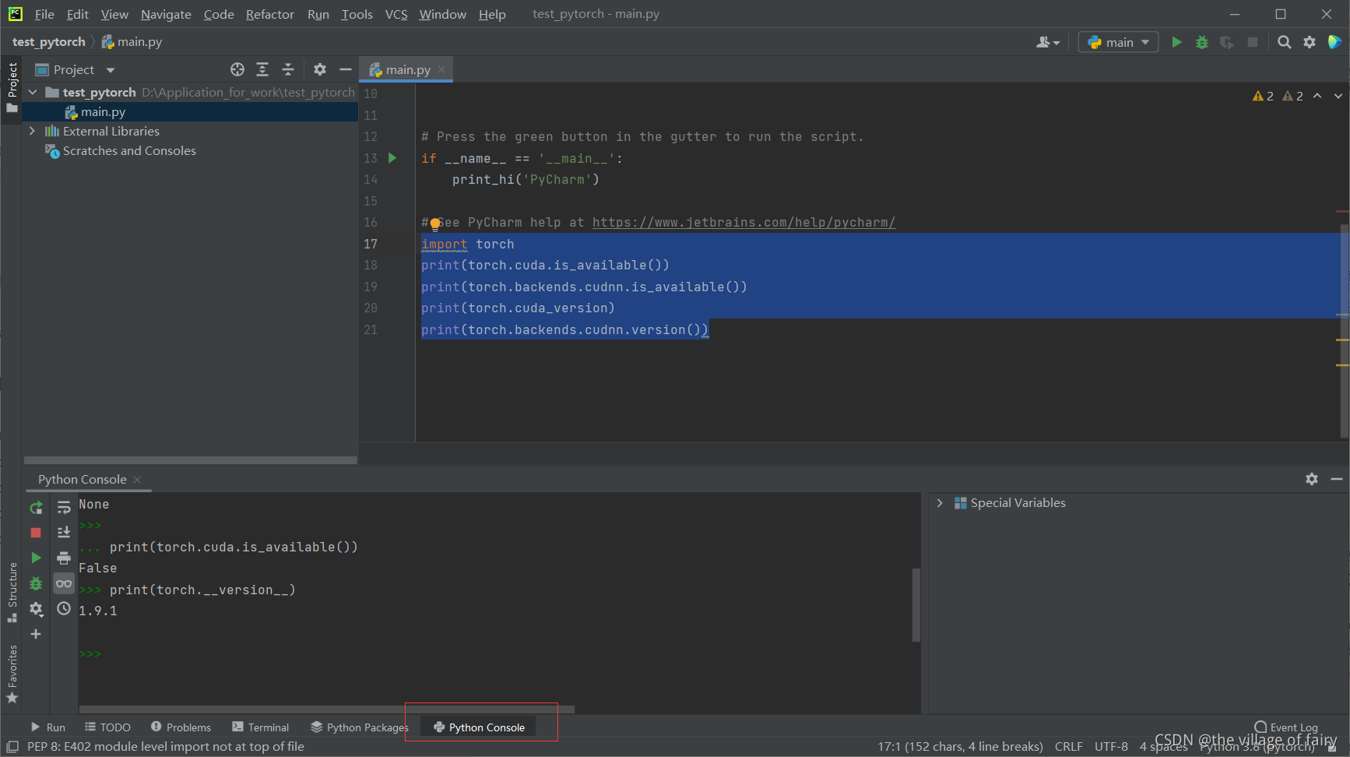This screenshot has height=757, width=1350.
Task: Open the Tools menu
Action: [357, 14]
